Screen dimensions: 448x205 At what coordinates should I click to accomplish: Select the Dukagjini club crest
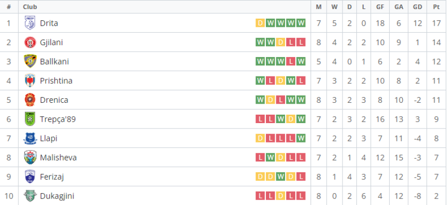30,196
